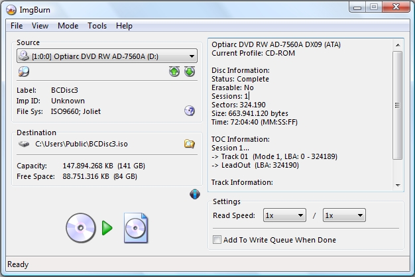This screenshot has width=415, height=277.
Task: Open the File menu
Action: [x=17, y=26]
